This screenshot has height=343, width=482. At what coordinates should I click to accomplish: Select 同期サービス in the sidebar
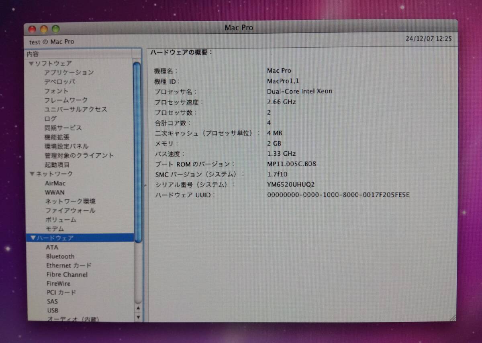coord(63,128)
